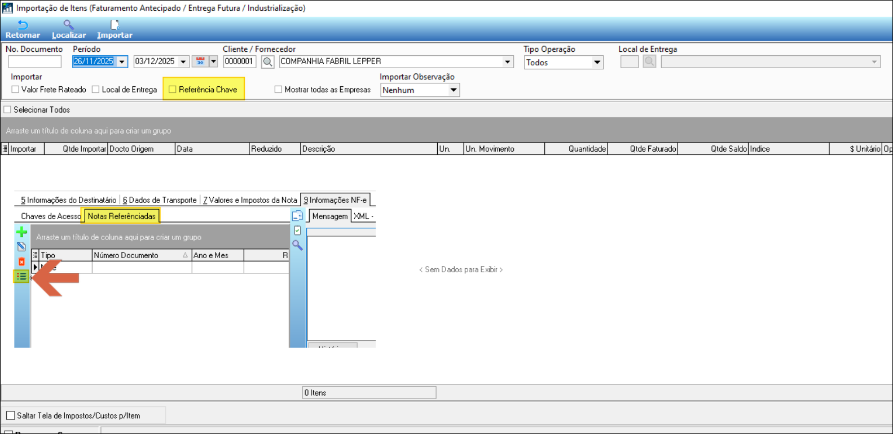Check the Valor Frete Rateado option
The width and height of the screenshot is (893, 434).
15,90
